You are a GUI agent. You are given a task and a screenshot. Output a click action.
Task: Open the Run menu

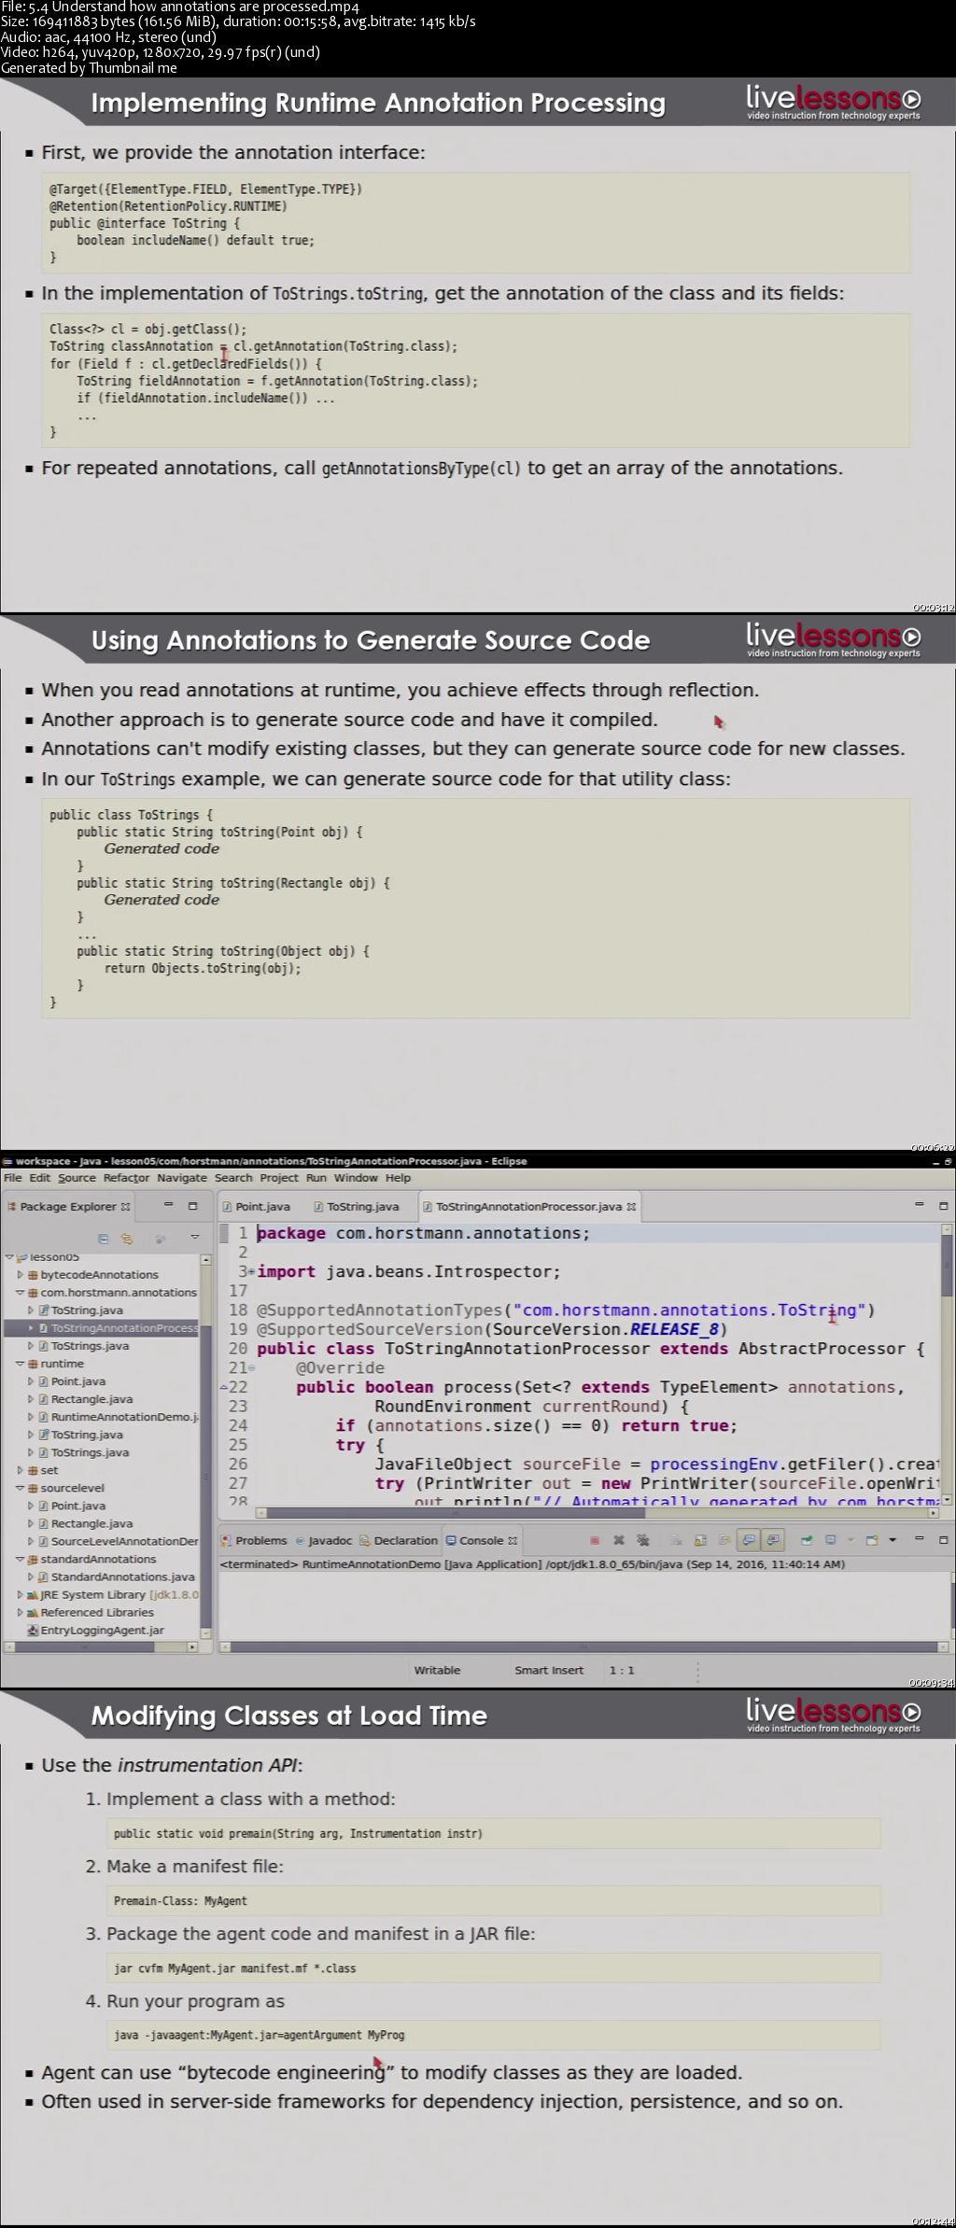click(x=316, y=1178)
